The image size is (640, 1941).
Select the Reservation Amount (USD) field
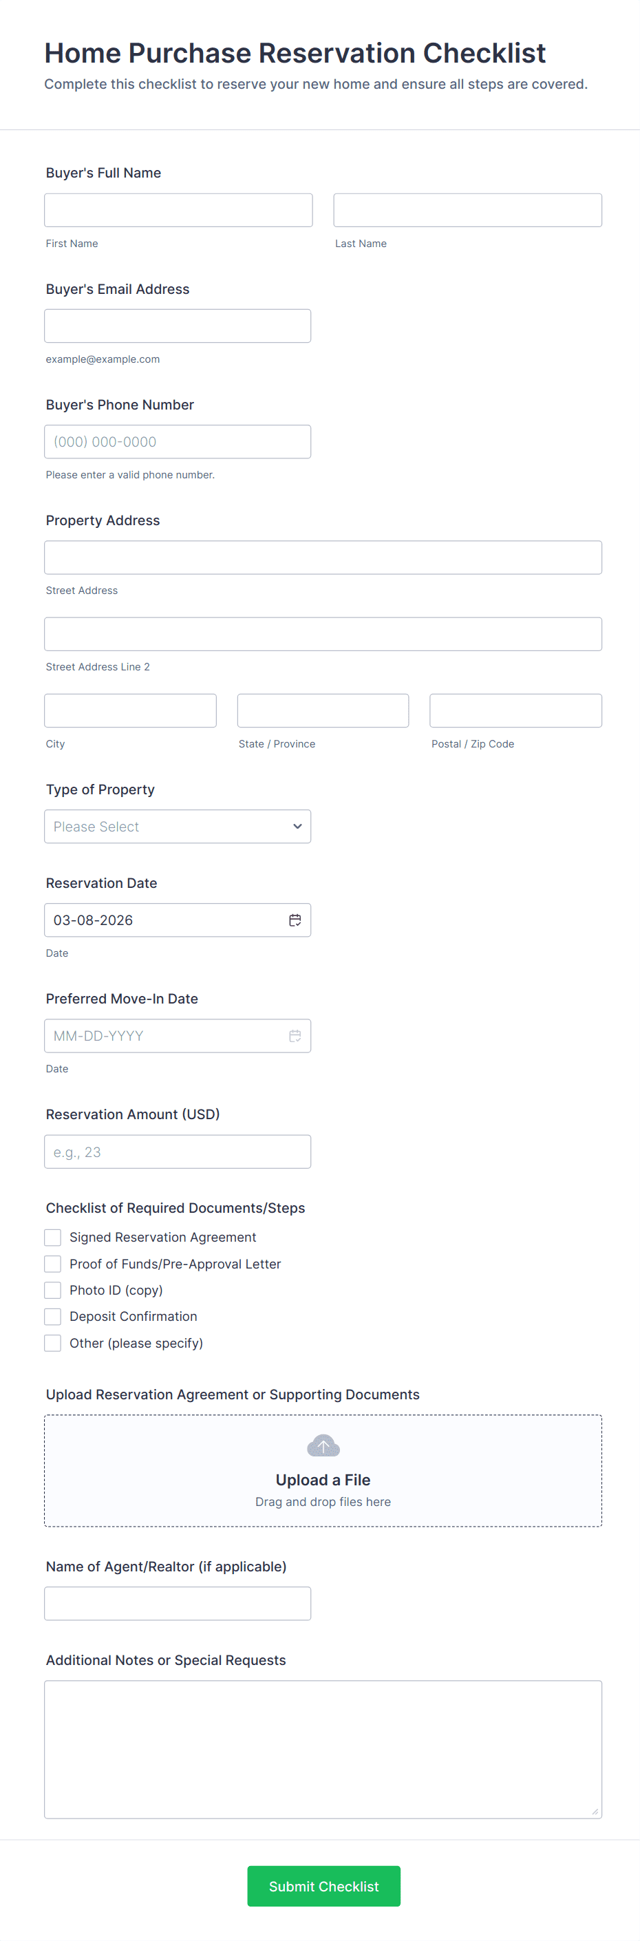pos(178,1152)
